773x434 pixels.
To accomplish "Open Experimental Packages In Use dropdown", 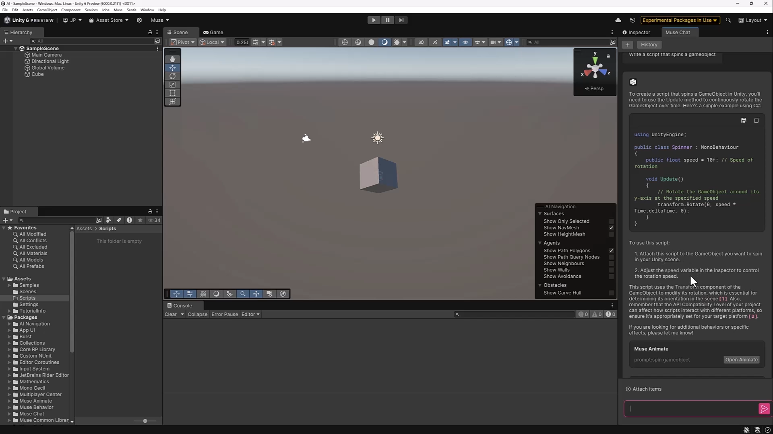I will point(679,20).
